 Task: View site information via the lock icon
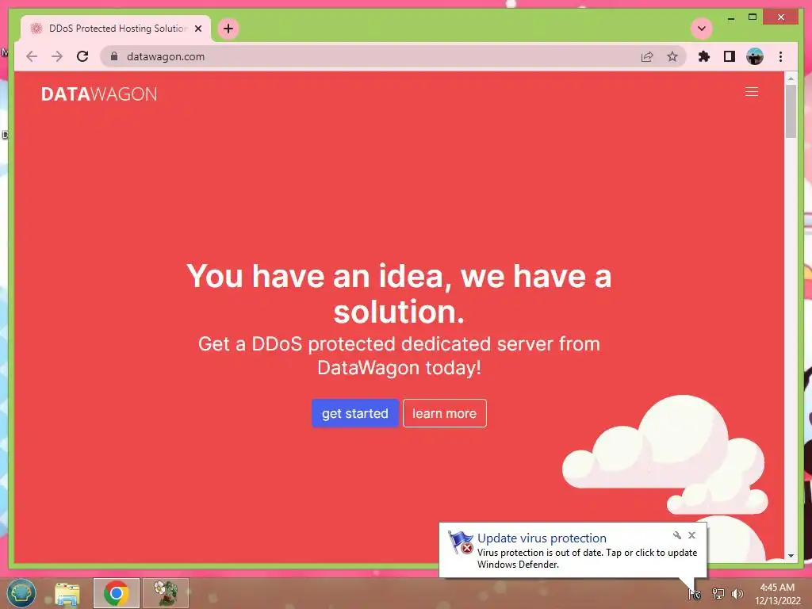coord(114,56)
